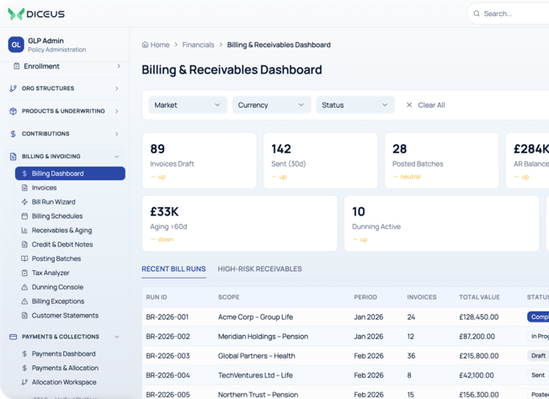
Task: Click the Billing Dashboard dollar icon
Action: point(24,173)
